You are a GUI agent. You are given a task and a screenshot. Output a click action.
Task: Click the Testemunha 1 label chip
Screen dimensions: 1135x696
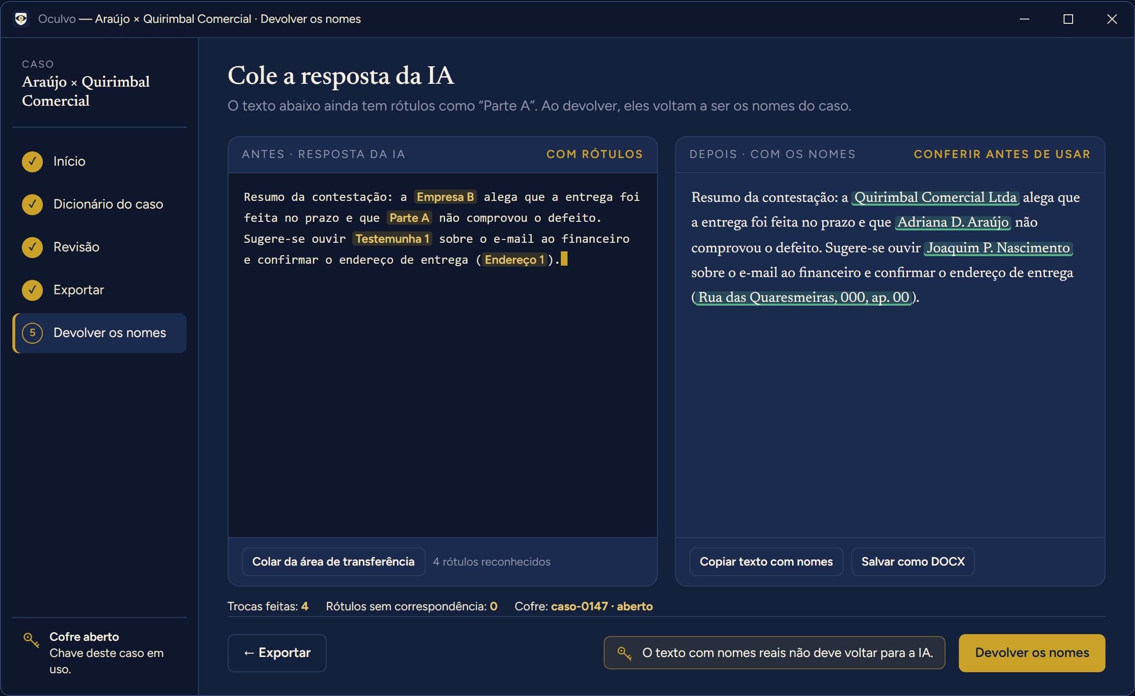point(392,239)
